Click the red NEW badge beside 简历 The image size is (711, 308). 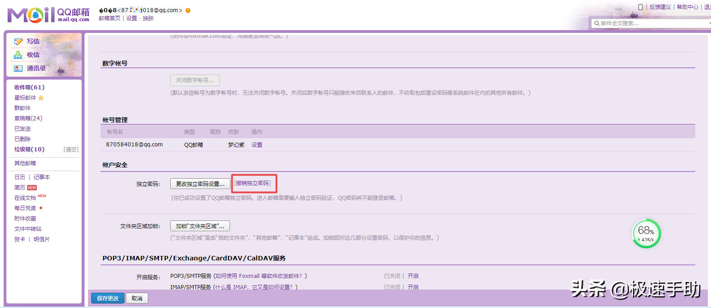(x=32, y=188)
